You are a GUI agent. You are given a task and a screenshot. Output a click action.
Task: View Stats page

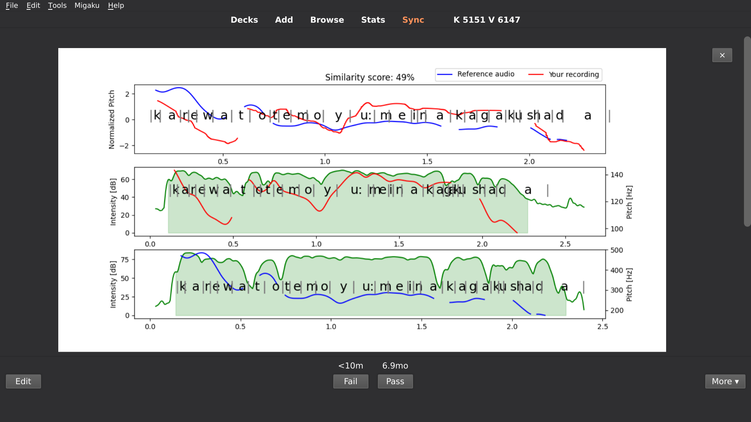[373, 20]
